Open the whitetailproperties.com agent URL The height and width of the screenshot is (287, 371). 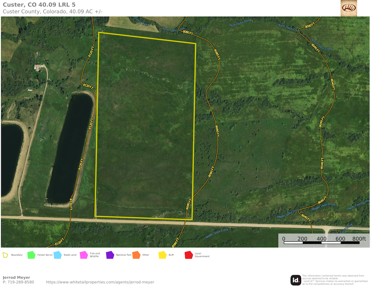(x=100, y=282)
